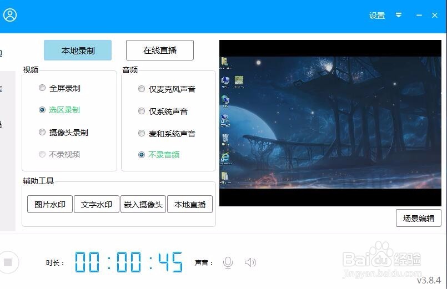Select 摄像头录制 video option
Image resolution: width=447 pixels, height=289 pixels.
tap(63, 133)
